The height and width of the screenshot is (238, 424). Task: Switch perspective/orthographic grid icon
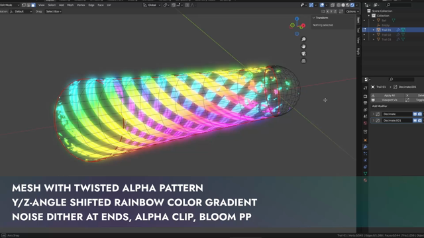[x=303, y=61]
